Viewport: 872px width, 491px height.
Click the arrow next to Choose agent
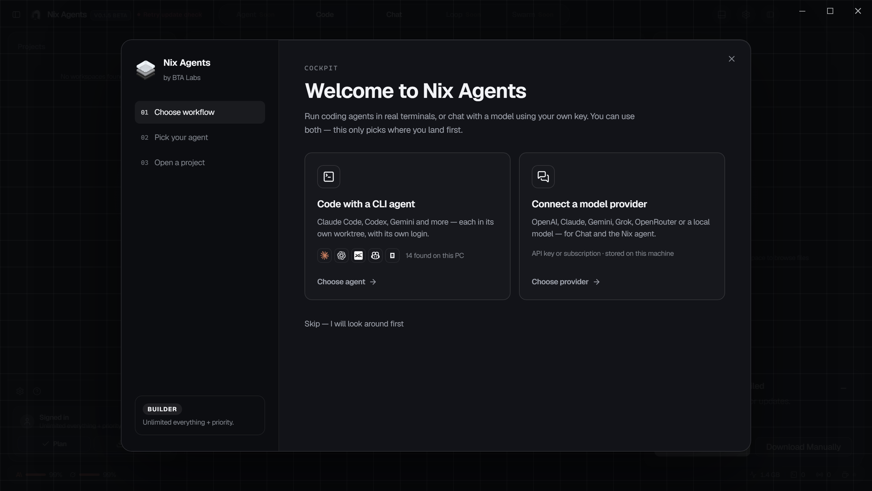[373, 282]
